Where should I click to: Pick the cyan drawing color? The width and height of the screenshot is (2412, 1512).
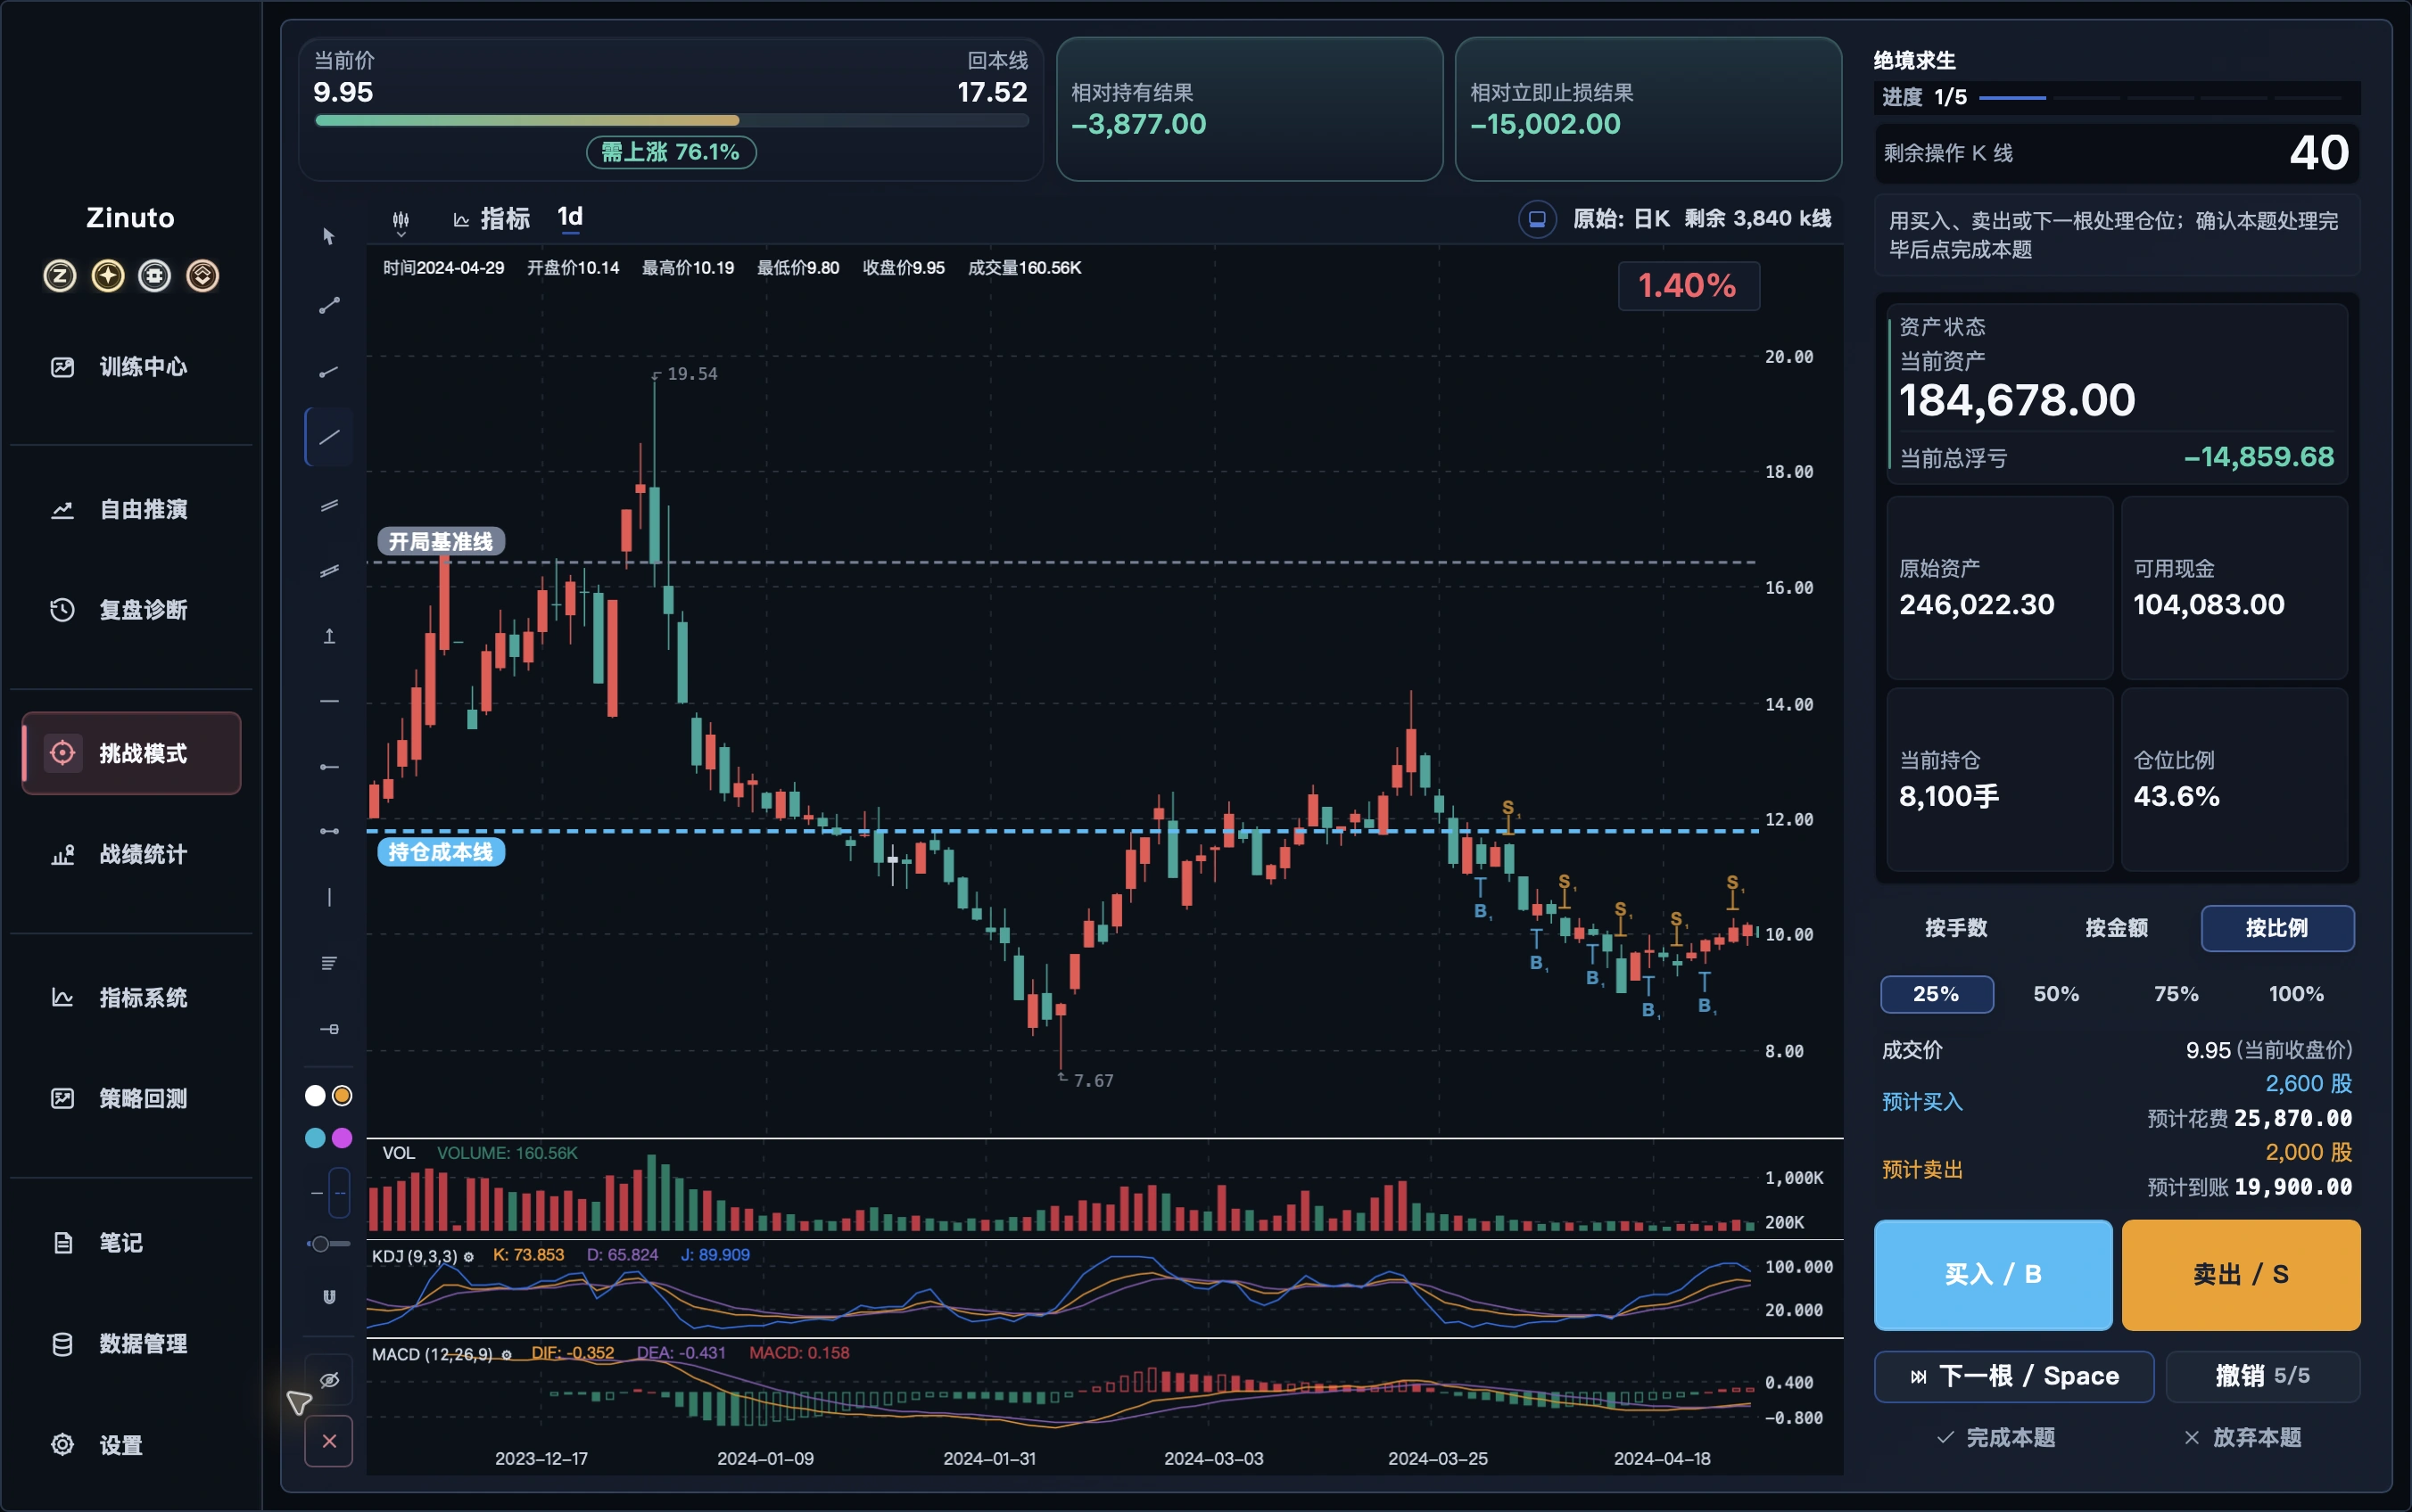(315, 1138)
